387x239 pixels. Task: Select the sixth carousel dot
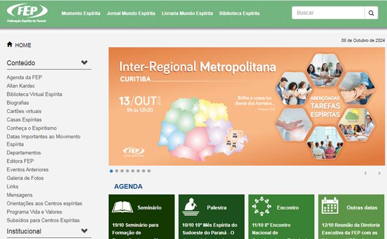tap(138, 171)
